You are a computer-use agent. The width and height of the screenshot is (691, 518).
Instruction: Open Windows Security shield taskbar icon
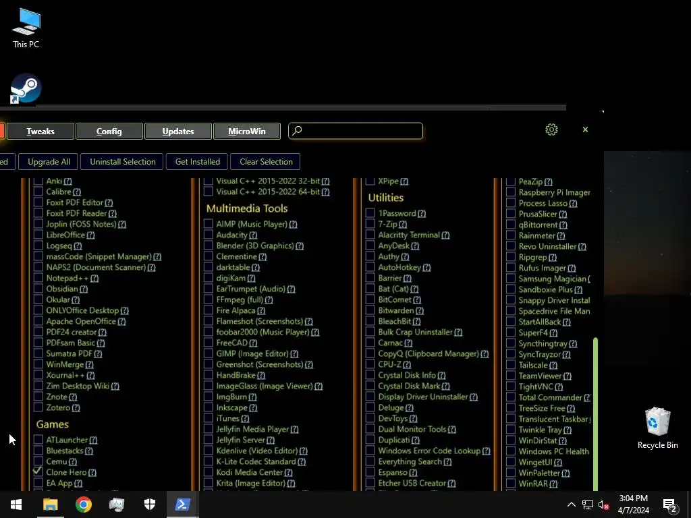(x=150, y=505)
